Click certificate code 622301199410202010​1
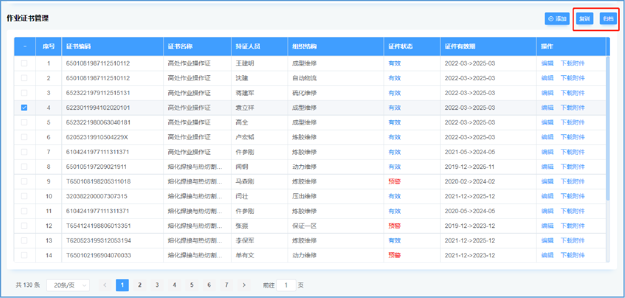The width and height of the screenshot is (625, 298). tap(98, 108)
